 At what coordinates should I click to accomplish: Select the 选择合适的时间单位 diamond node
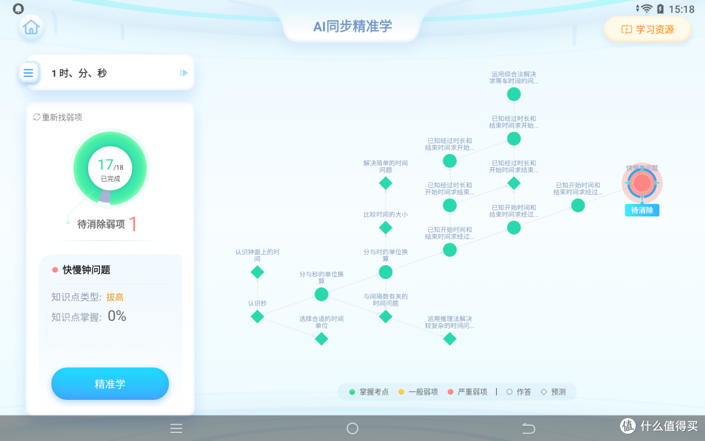pos(321,339)
